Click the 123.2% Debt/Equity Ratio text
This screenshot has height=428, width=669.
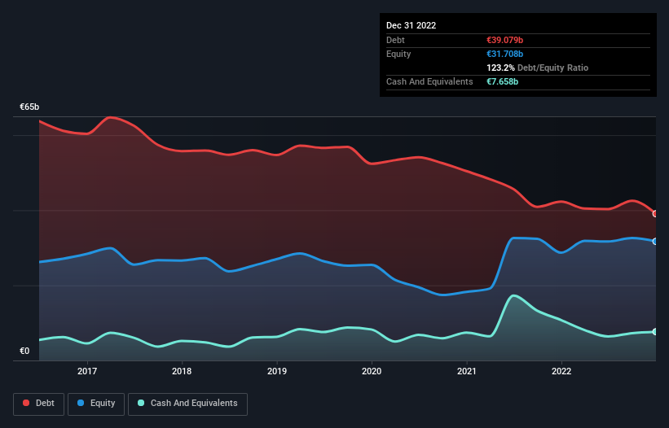pyautogui.click(x=538, y=68)
